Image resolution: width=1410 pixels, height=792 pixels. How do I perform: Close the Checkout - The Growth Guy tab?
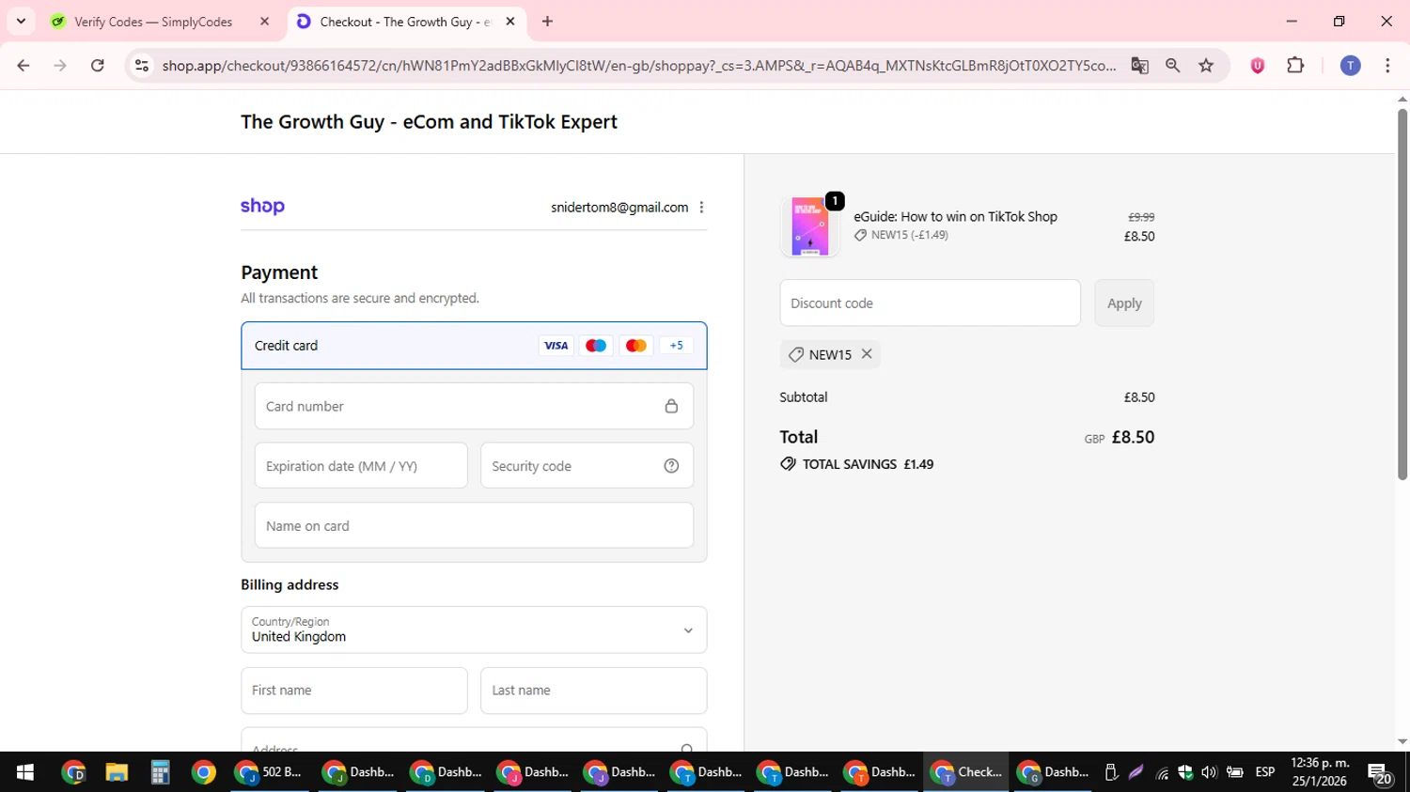pyautogui.click(x=510, y=22)
